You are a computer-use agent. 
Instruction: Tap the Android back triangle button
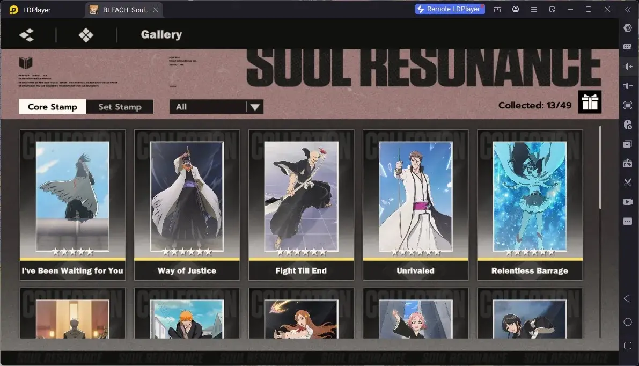coord(628,298)
